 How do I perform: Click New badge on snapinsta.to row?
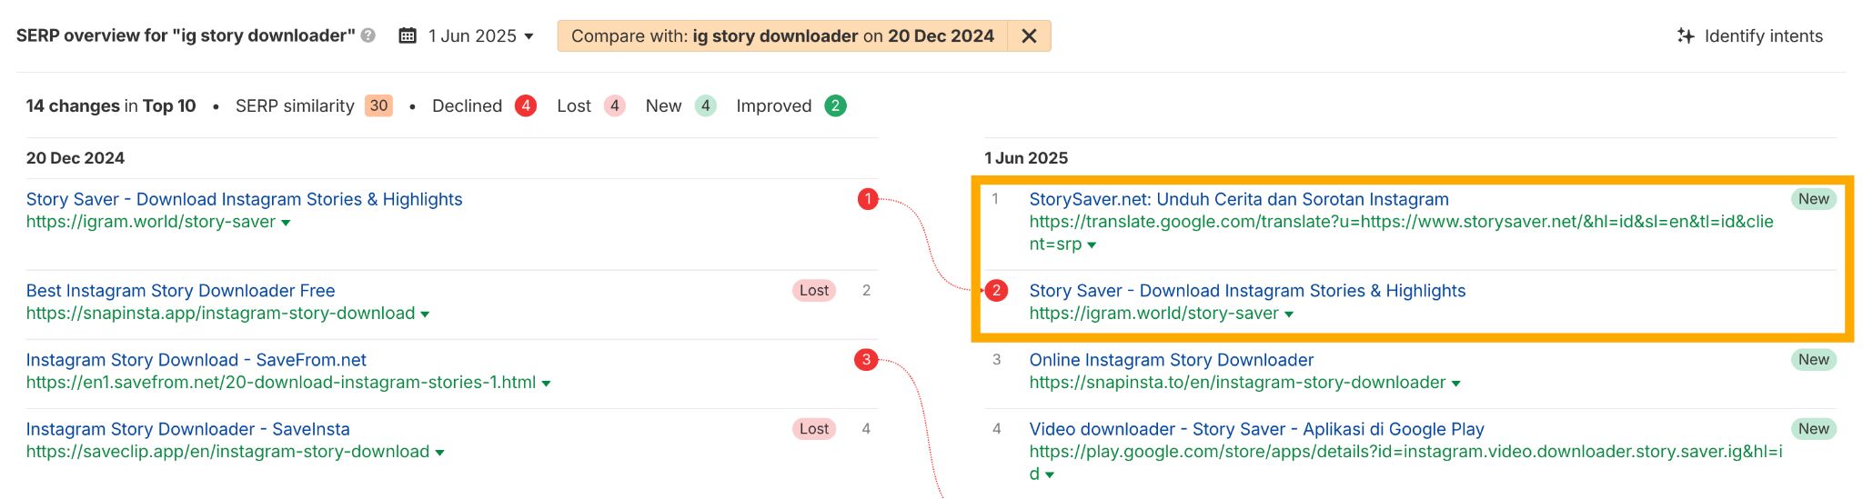(x=1813, y=359)
